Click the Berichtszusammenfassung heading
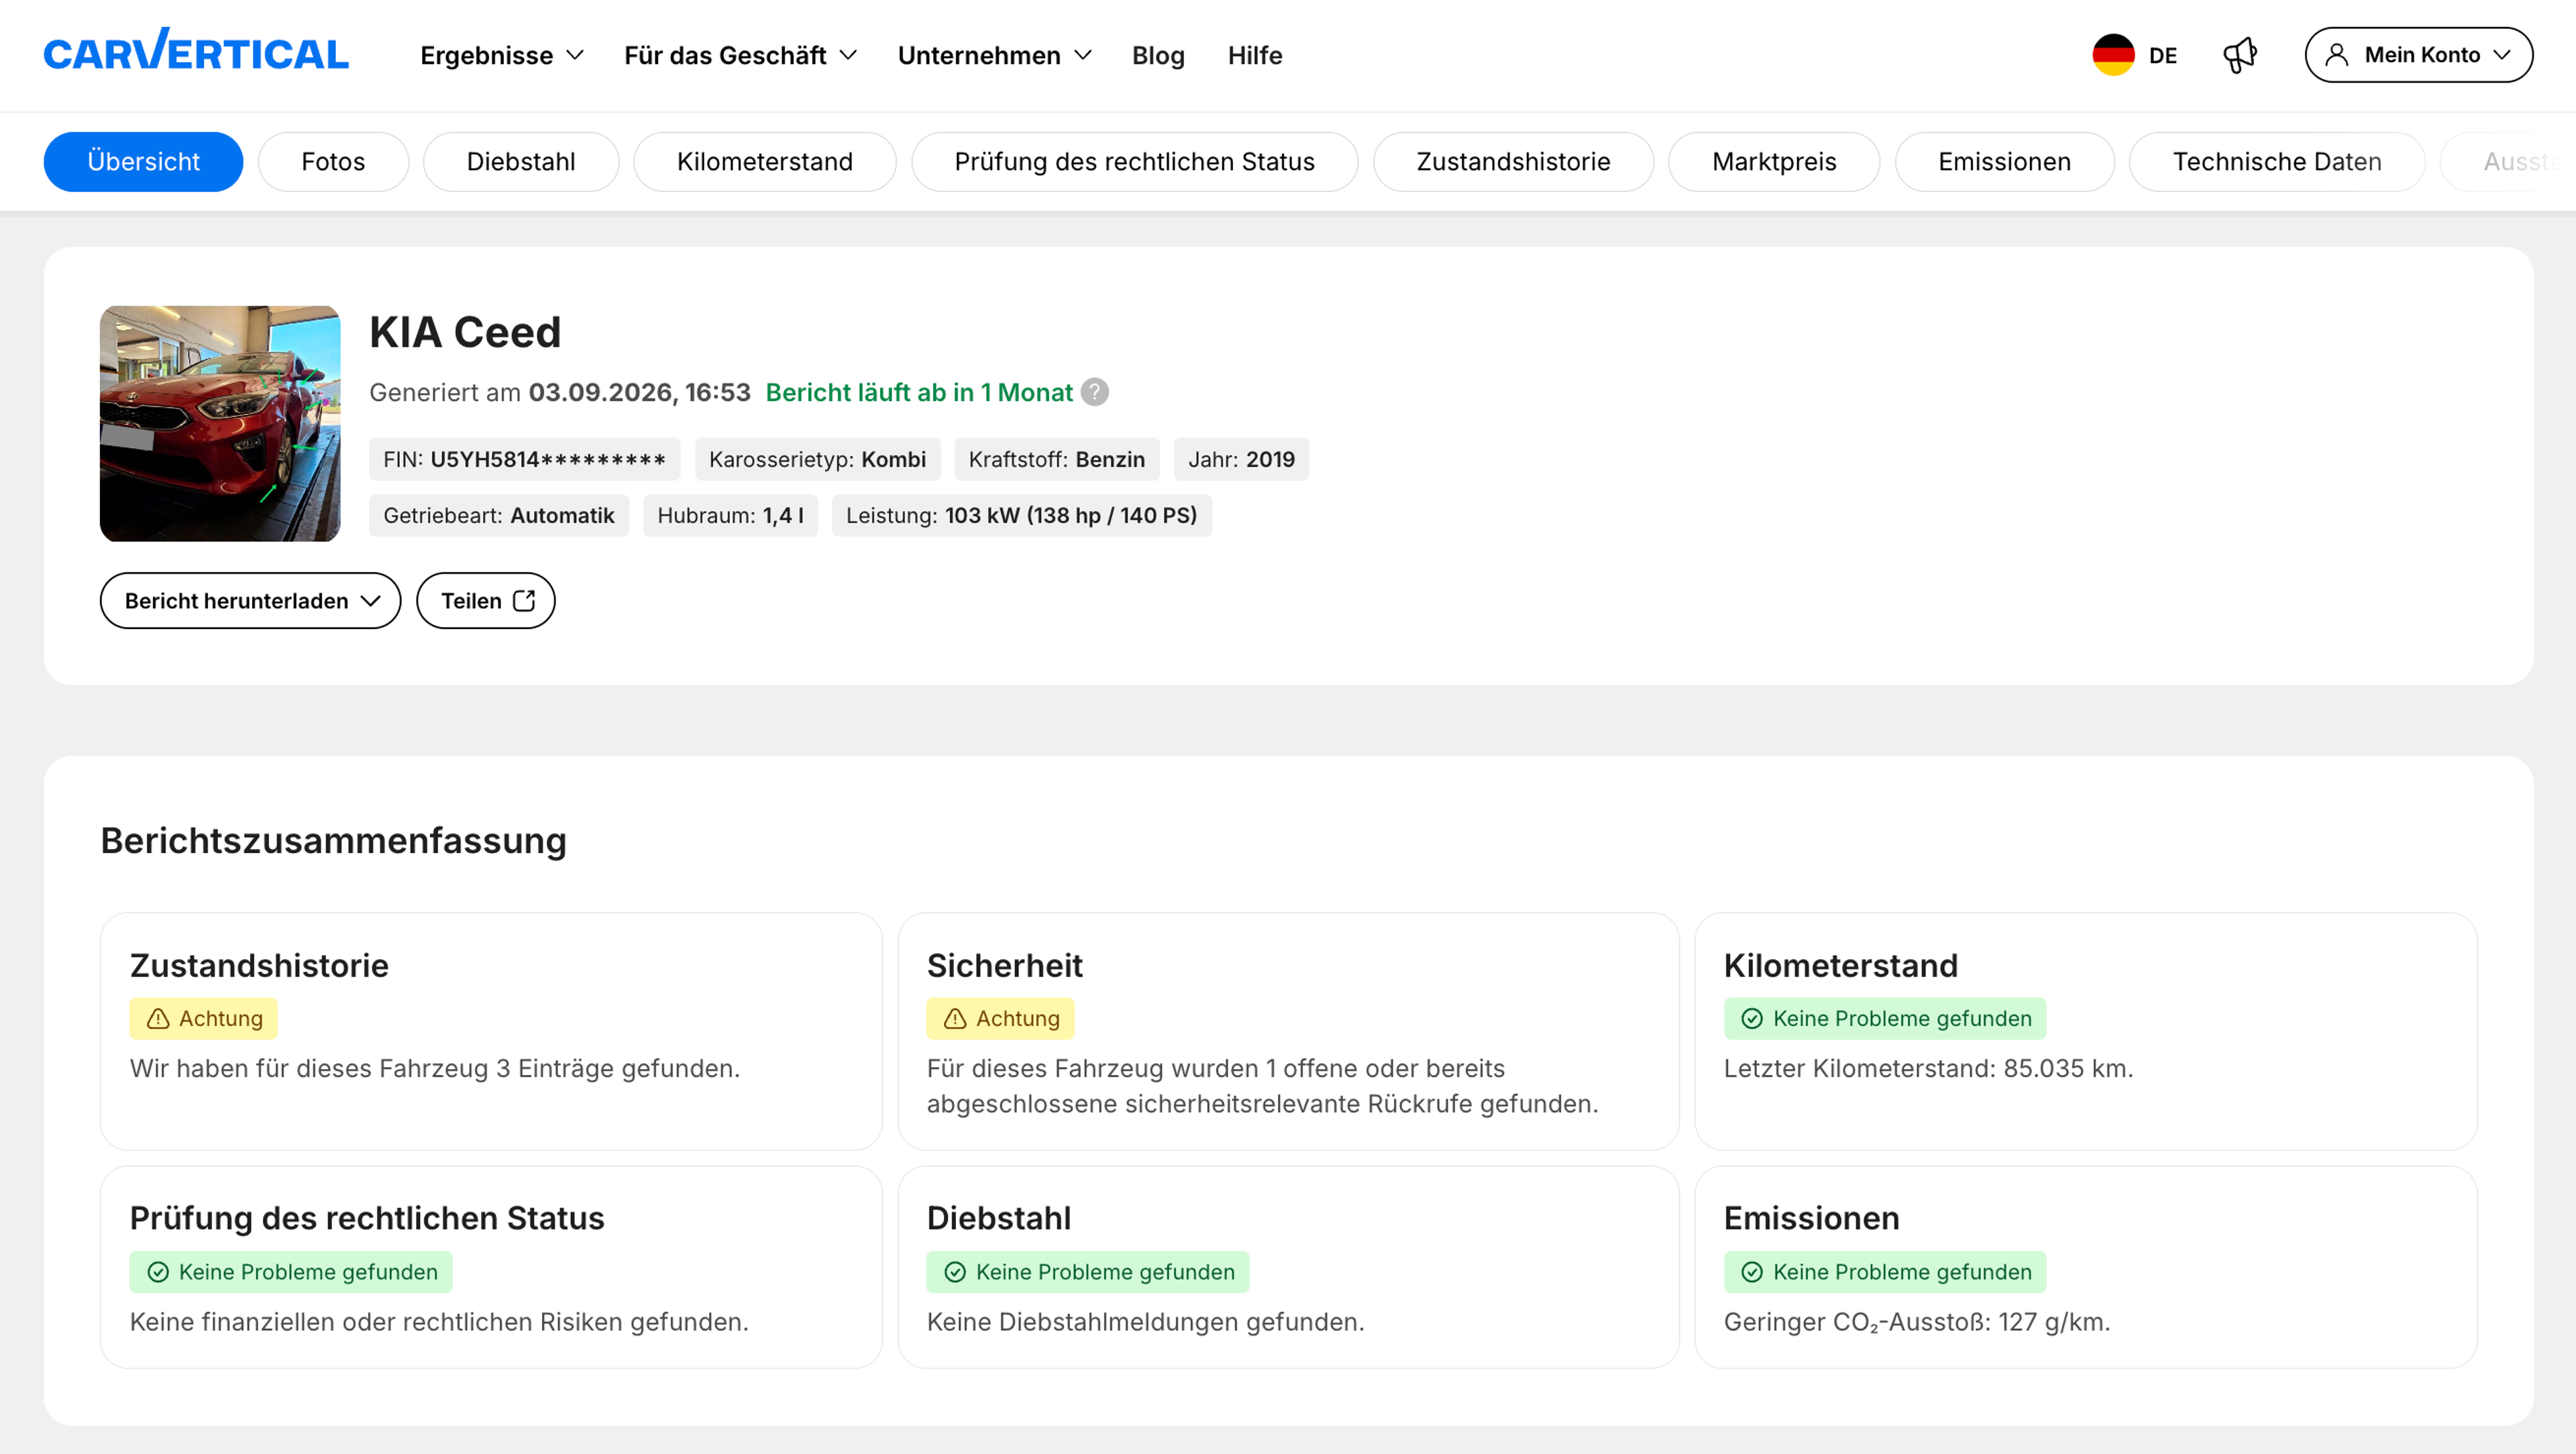Screen dimensions: 2576x1454 pyautogui.click(x=334, y=841)
